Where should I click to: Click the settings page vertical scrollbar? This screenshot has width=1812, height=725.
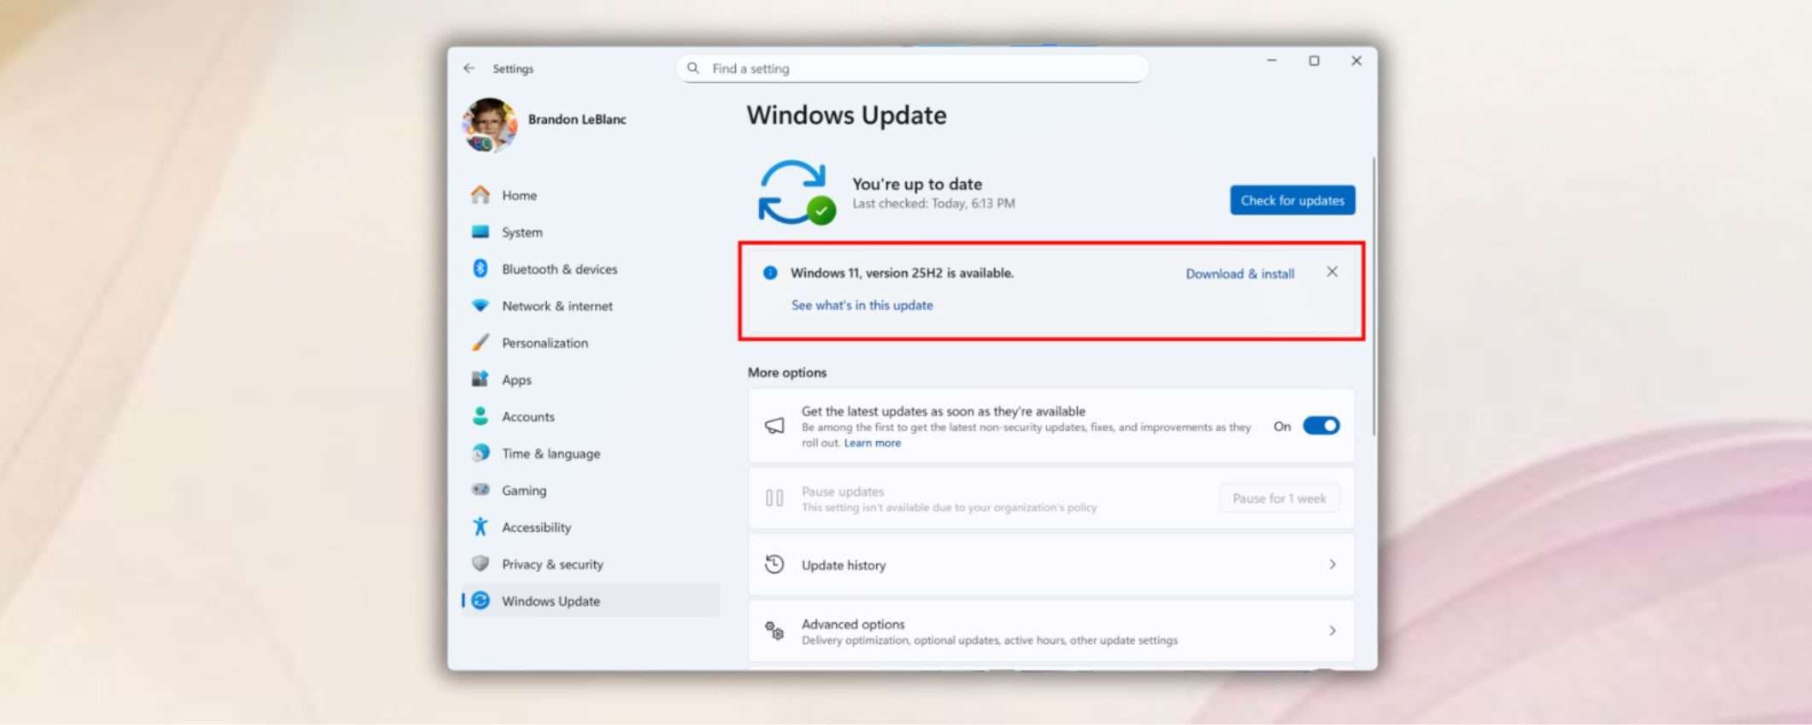1374,296
